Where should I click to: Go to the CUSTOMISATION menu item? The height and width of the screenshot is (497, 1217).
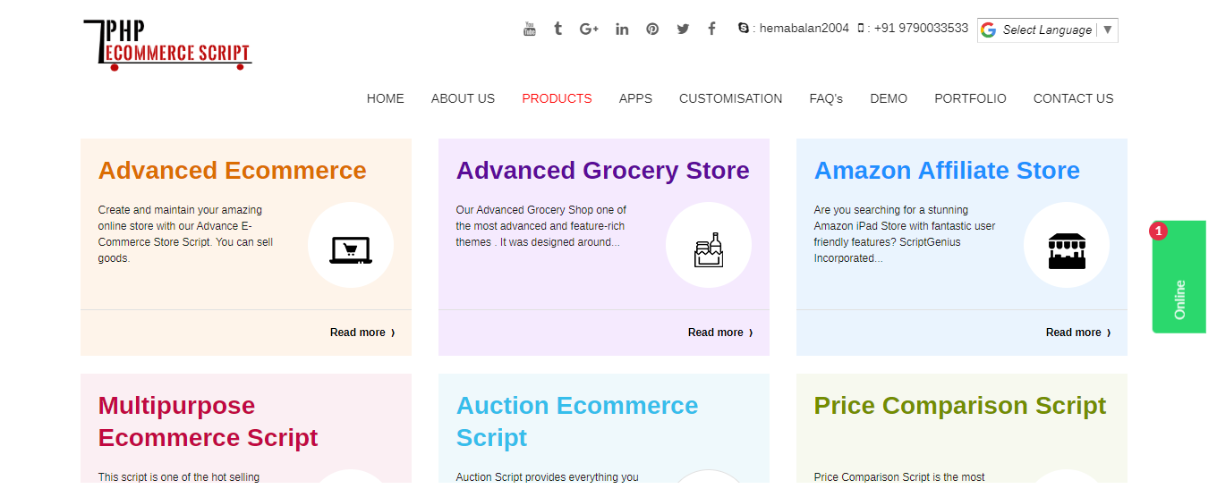pyautogui.click(x=730, y=98)
